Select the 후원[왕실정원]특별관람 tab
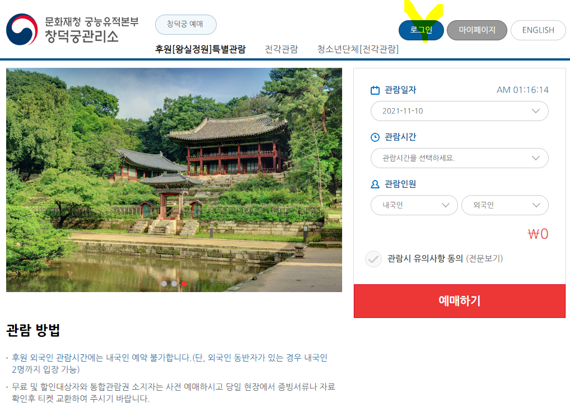Viewport: 570px width, 407px height. [200, 49]
